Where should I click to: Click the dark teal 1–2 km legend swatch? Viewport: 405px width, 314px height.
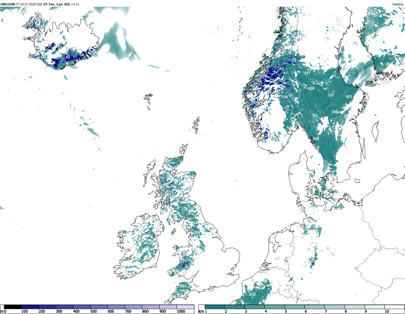pos(215,307)
